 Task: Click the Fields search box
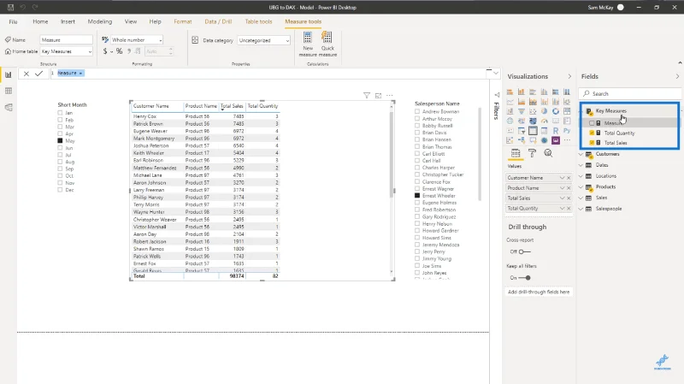[x=630, y=93]
